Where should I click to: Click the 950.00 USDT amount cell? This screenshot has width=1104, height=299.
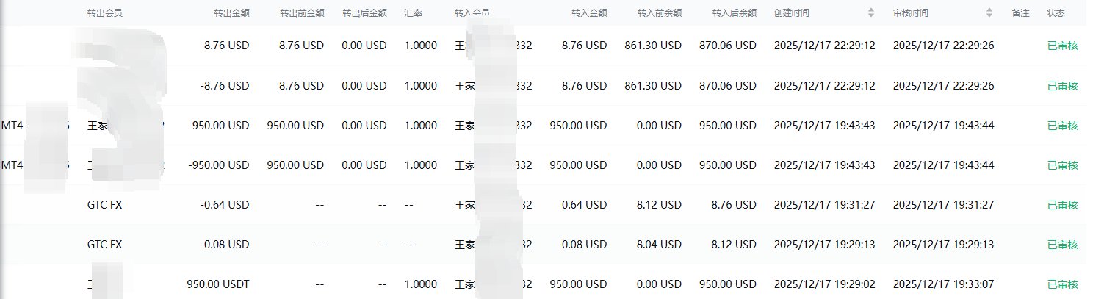[218, 284]
